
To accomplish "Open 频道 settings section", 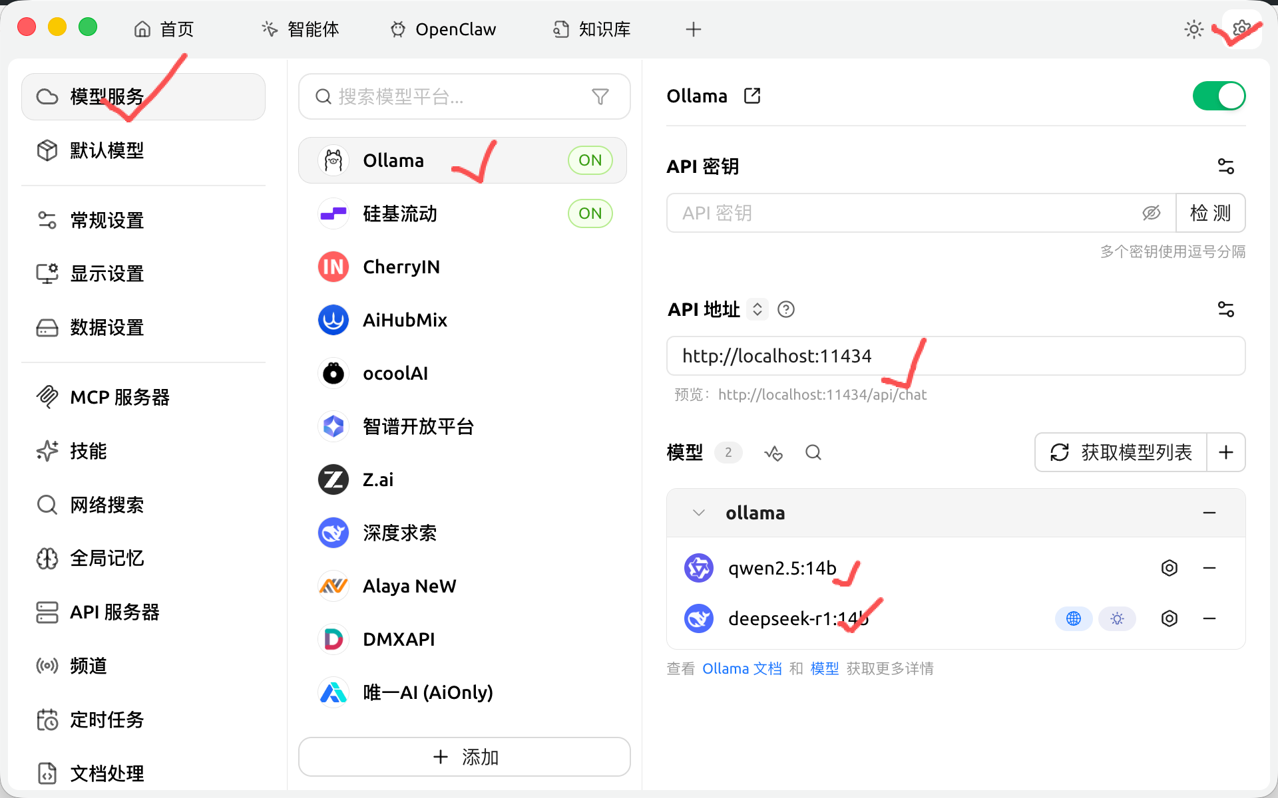I will point(144,666).
